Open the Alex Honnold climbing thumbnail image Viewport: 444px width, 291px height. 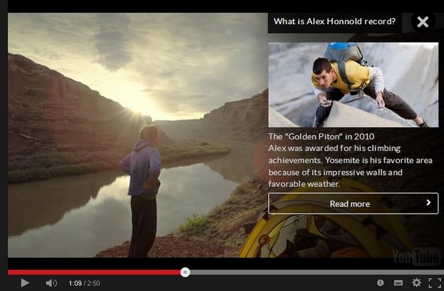353,84
